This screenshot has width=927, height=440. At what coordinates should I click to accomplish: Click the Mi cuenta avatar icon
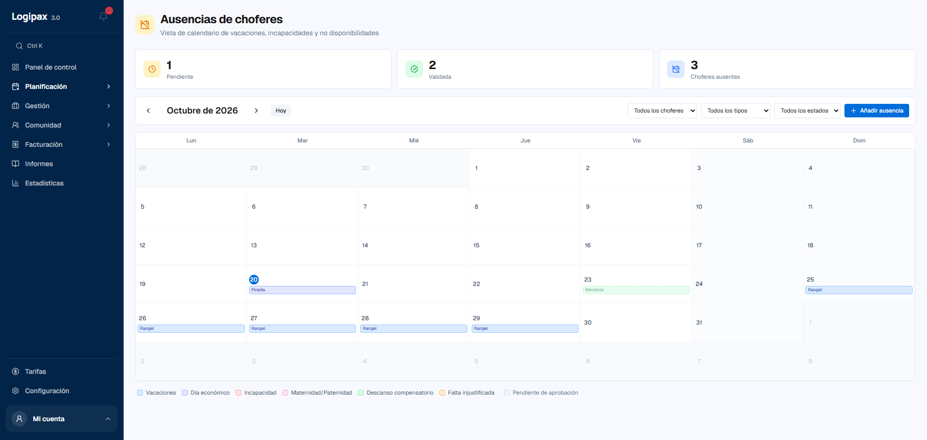click(19, 419)
